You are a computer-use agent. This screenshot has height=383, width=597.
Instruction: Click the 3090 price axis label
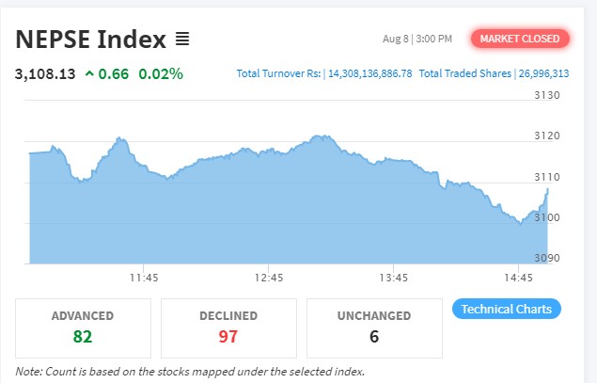pos(546,258)
